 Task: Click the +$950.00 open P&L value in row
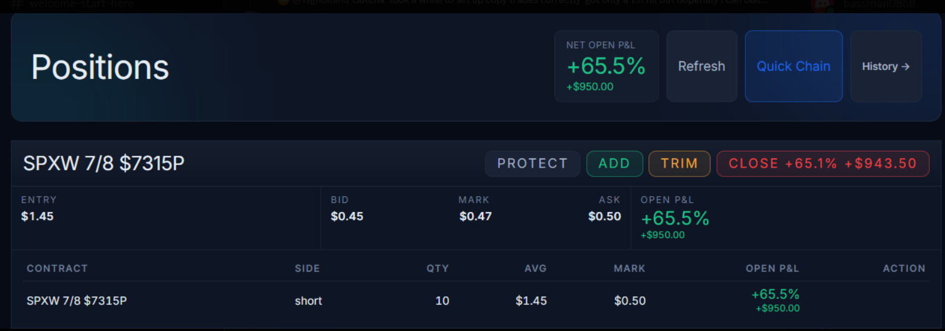point(778,308)
